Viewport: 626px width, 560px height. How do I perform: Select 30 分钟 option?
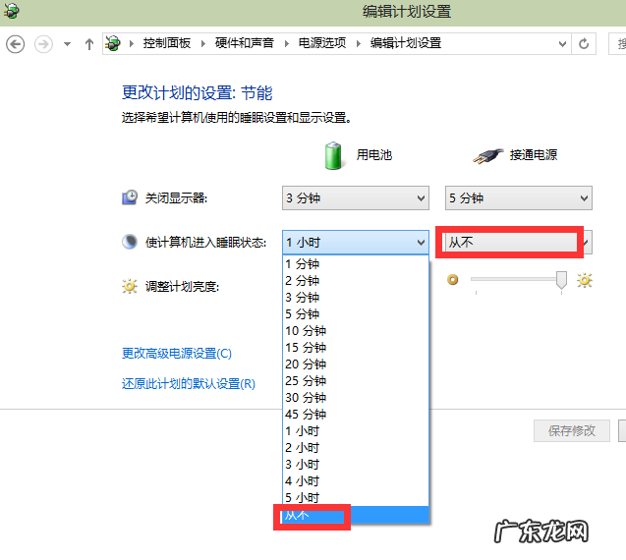356,398
